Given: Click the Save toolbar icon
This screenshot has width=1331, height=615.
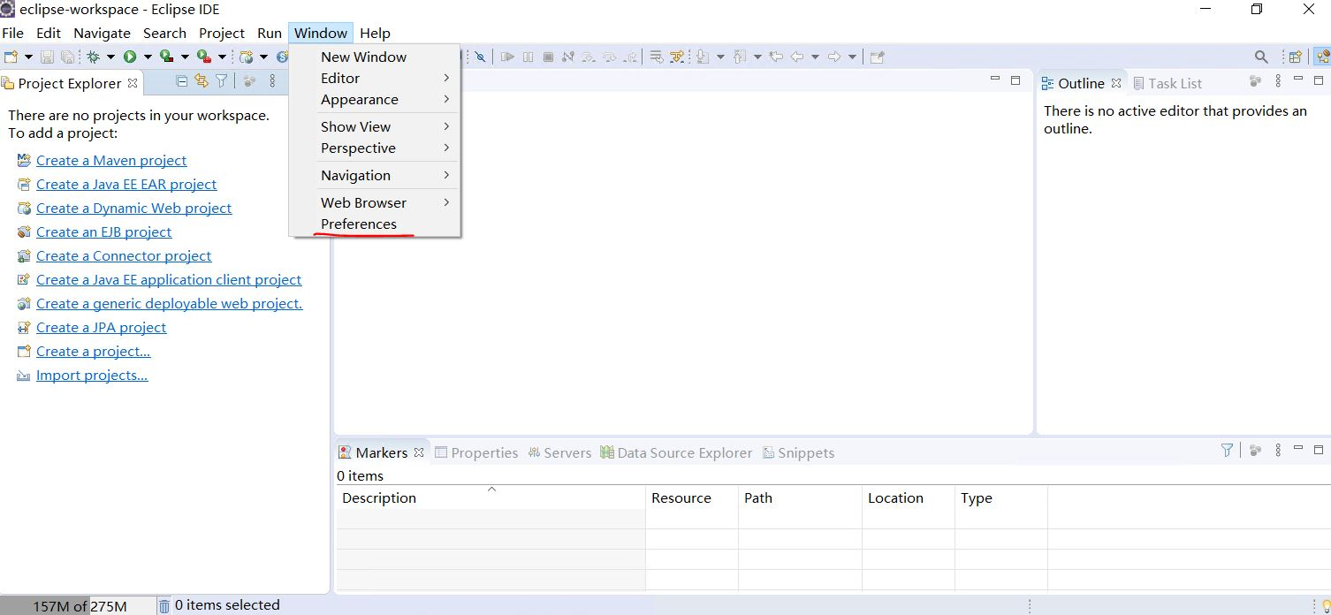Looking at the screenshot, I should (x=47, y=57).
